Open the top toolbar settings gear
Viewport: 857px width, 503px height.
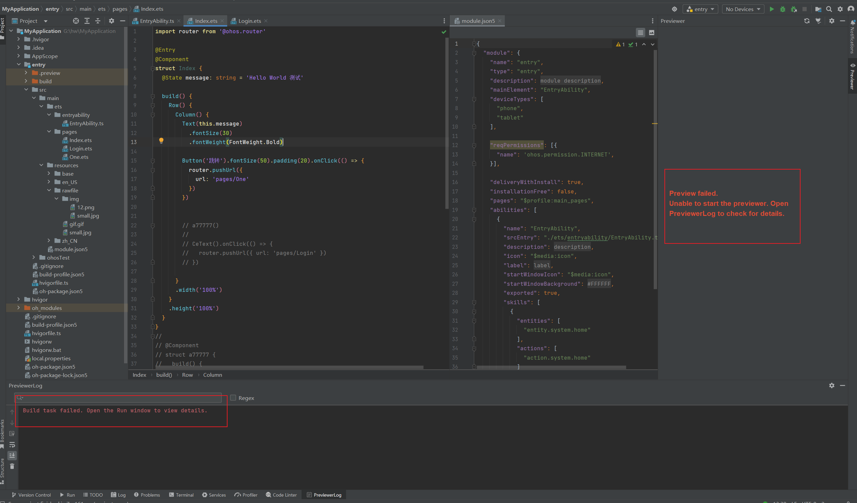[x=840, y=9]
